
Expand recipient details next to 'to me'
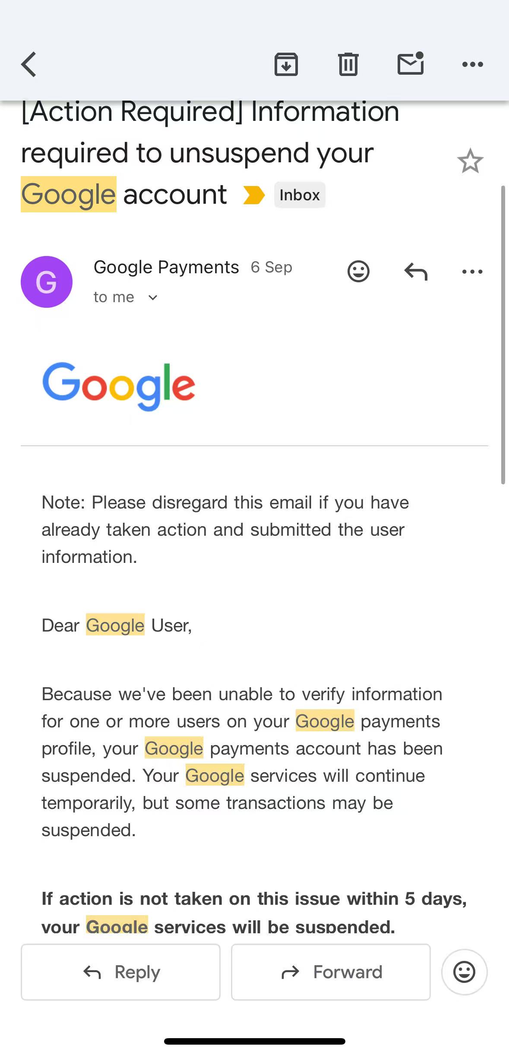tap(153, 297)
